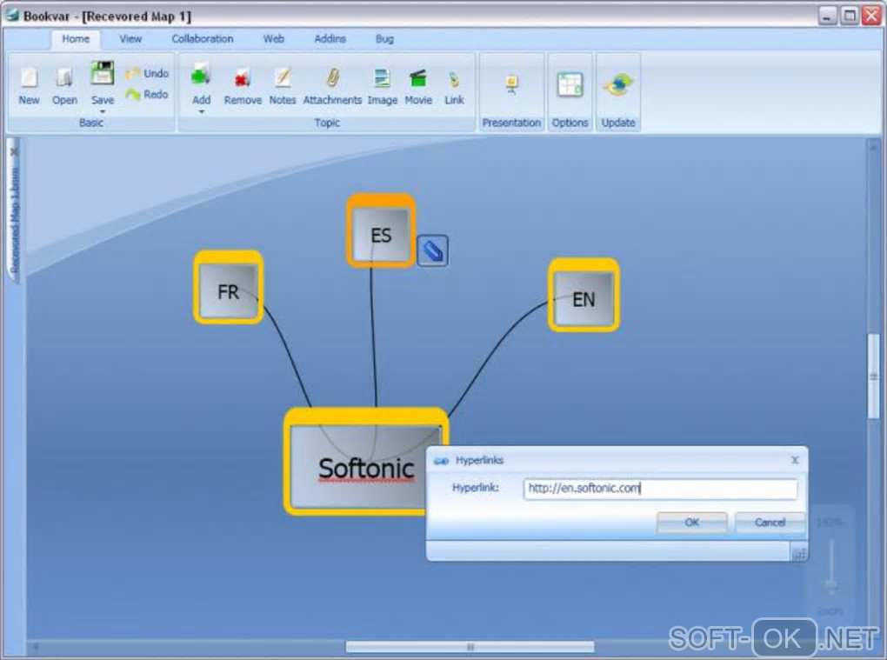Screen dimensions: 887x660
Task: Close Hyperlinks dialog with X
Action: (795, 460)
